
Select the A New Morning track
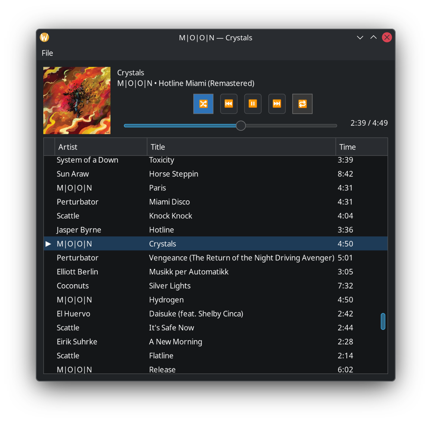(216, 342)
